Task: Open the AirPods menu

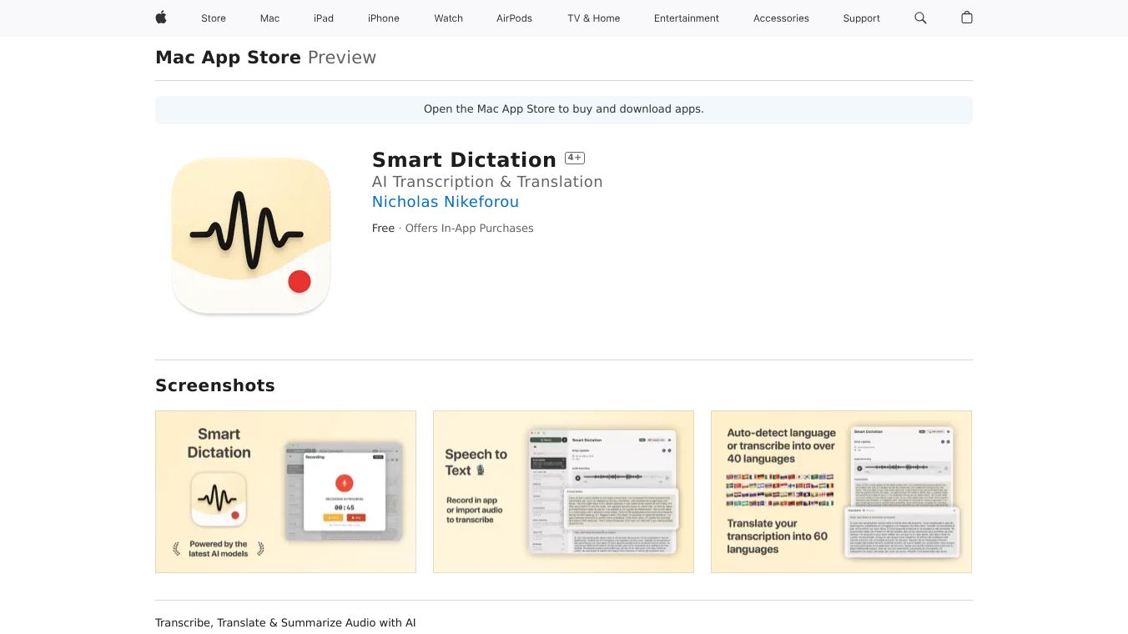Action: pyautogui.click(x=514, y=18)
